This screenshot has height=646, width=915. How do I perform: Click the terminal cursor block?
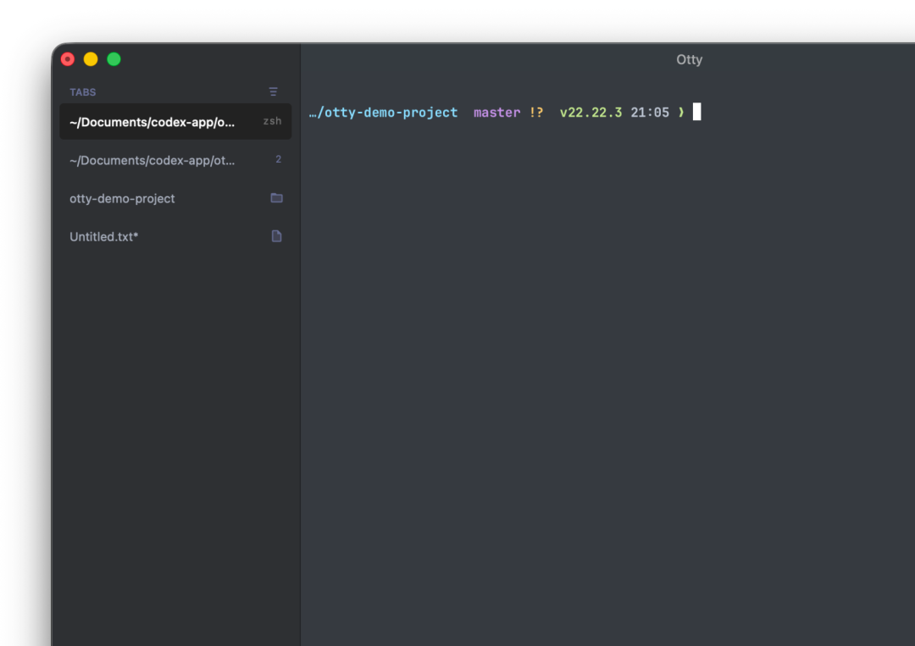696,112
